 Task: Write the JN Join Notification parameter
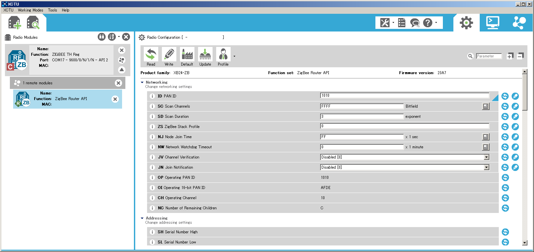[x=515, y=167]
